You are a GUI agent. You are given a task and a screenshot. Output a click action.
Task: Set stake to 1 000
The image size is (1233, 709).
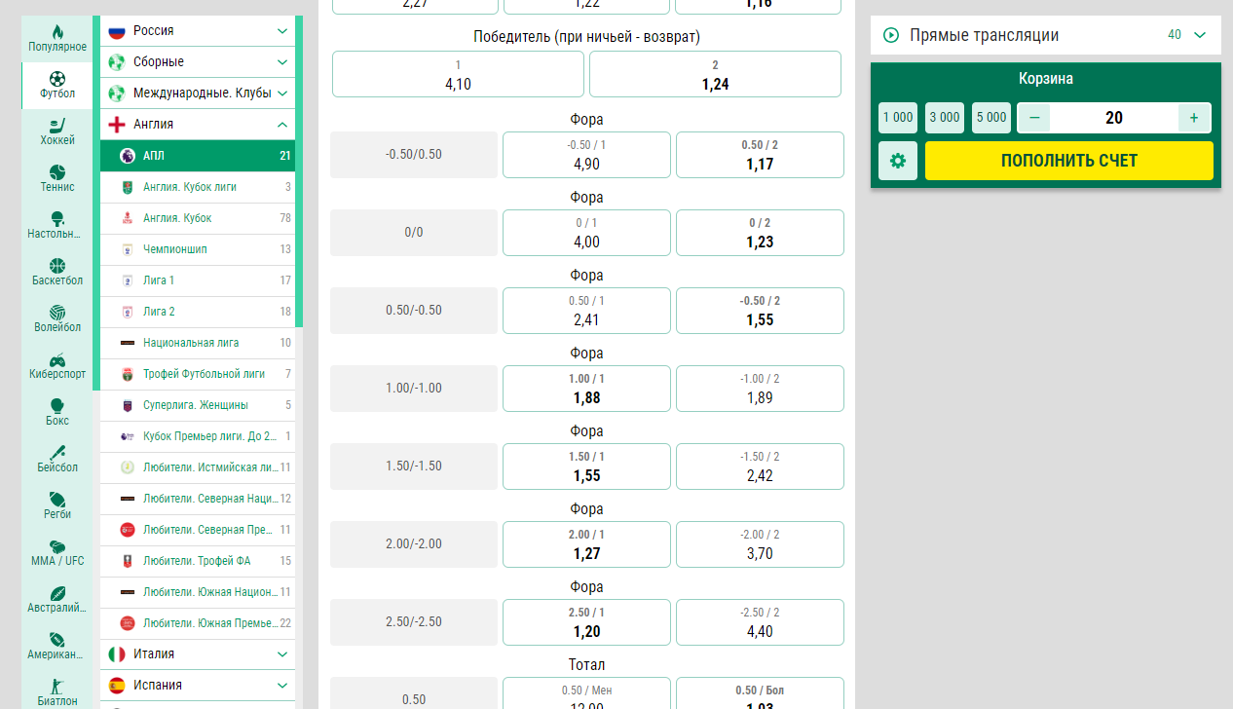point(898,118)
